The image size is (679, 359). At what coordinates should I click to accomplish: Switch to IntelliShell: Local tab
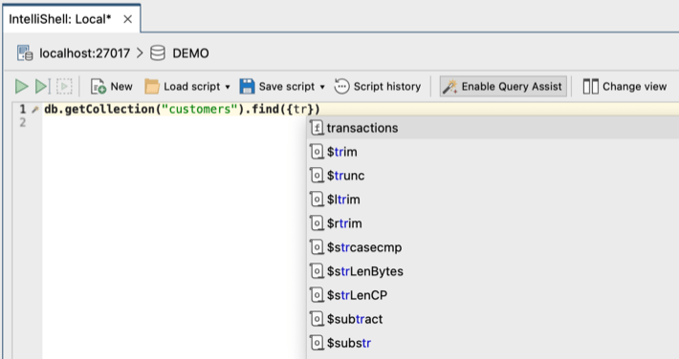[x=60, y=19]
